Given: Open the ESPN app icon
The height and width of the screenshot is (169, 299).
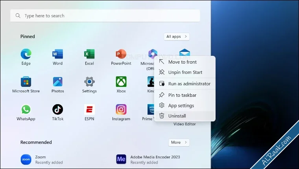Looking at the screenshot, I should 89,112.
